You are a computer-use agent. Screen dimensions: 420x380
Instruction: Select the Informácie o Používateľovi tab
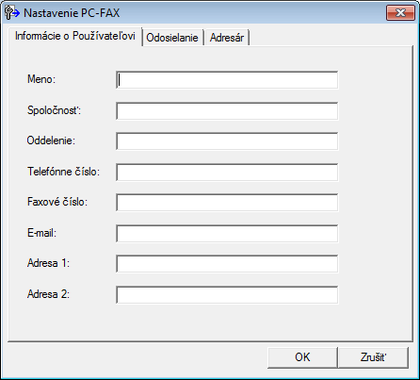tap(75, 36)
